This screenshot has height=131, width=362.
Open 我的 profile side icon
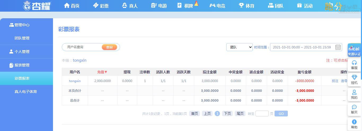[x=354, y=94]
